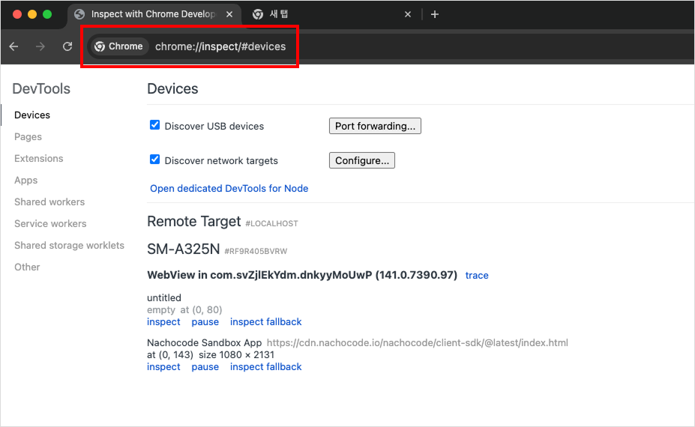Go back with the browser back arrow
The height and width of the screenshot is (427, 695).
[13, 46]
